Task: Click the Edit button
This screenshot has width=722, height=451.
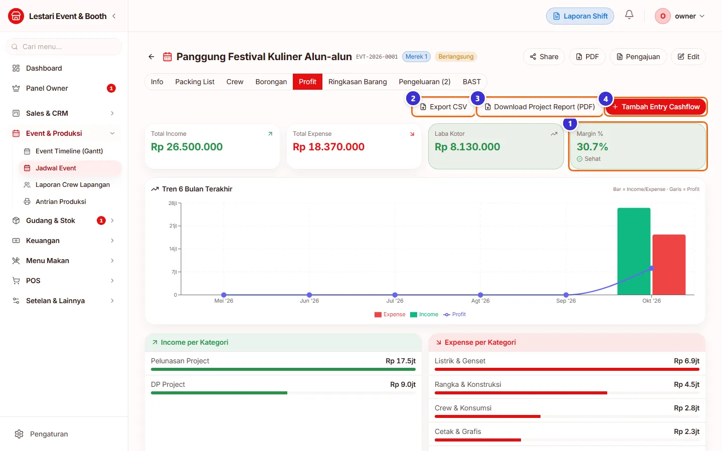Action: point(688,57)
